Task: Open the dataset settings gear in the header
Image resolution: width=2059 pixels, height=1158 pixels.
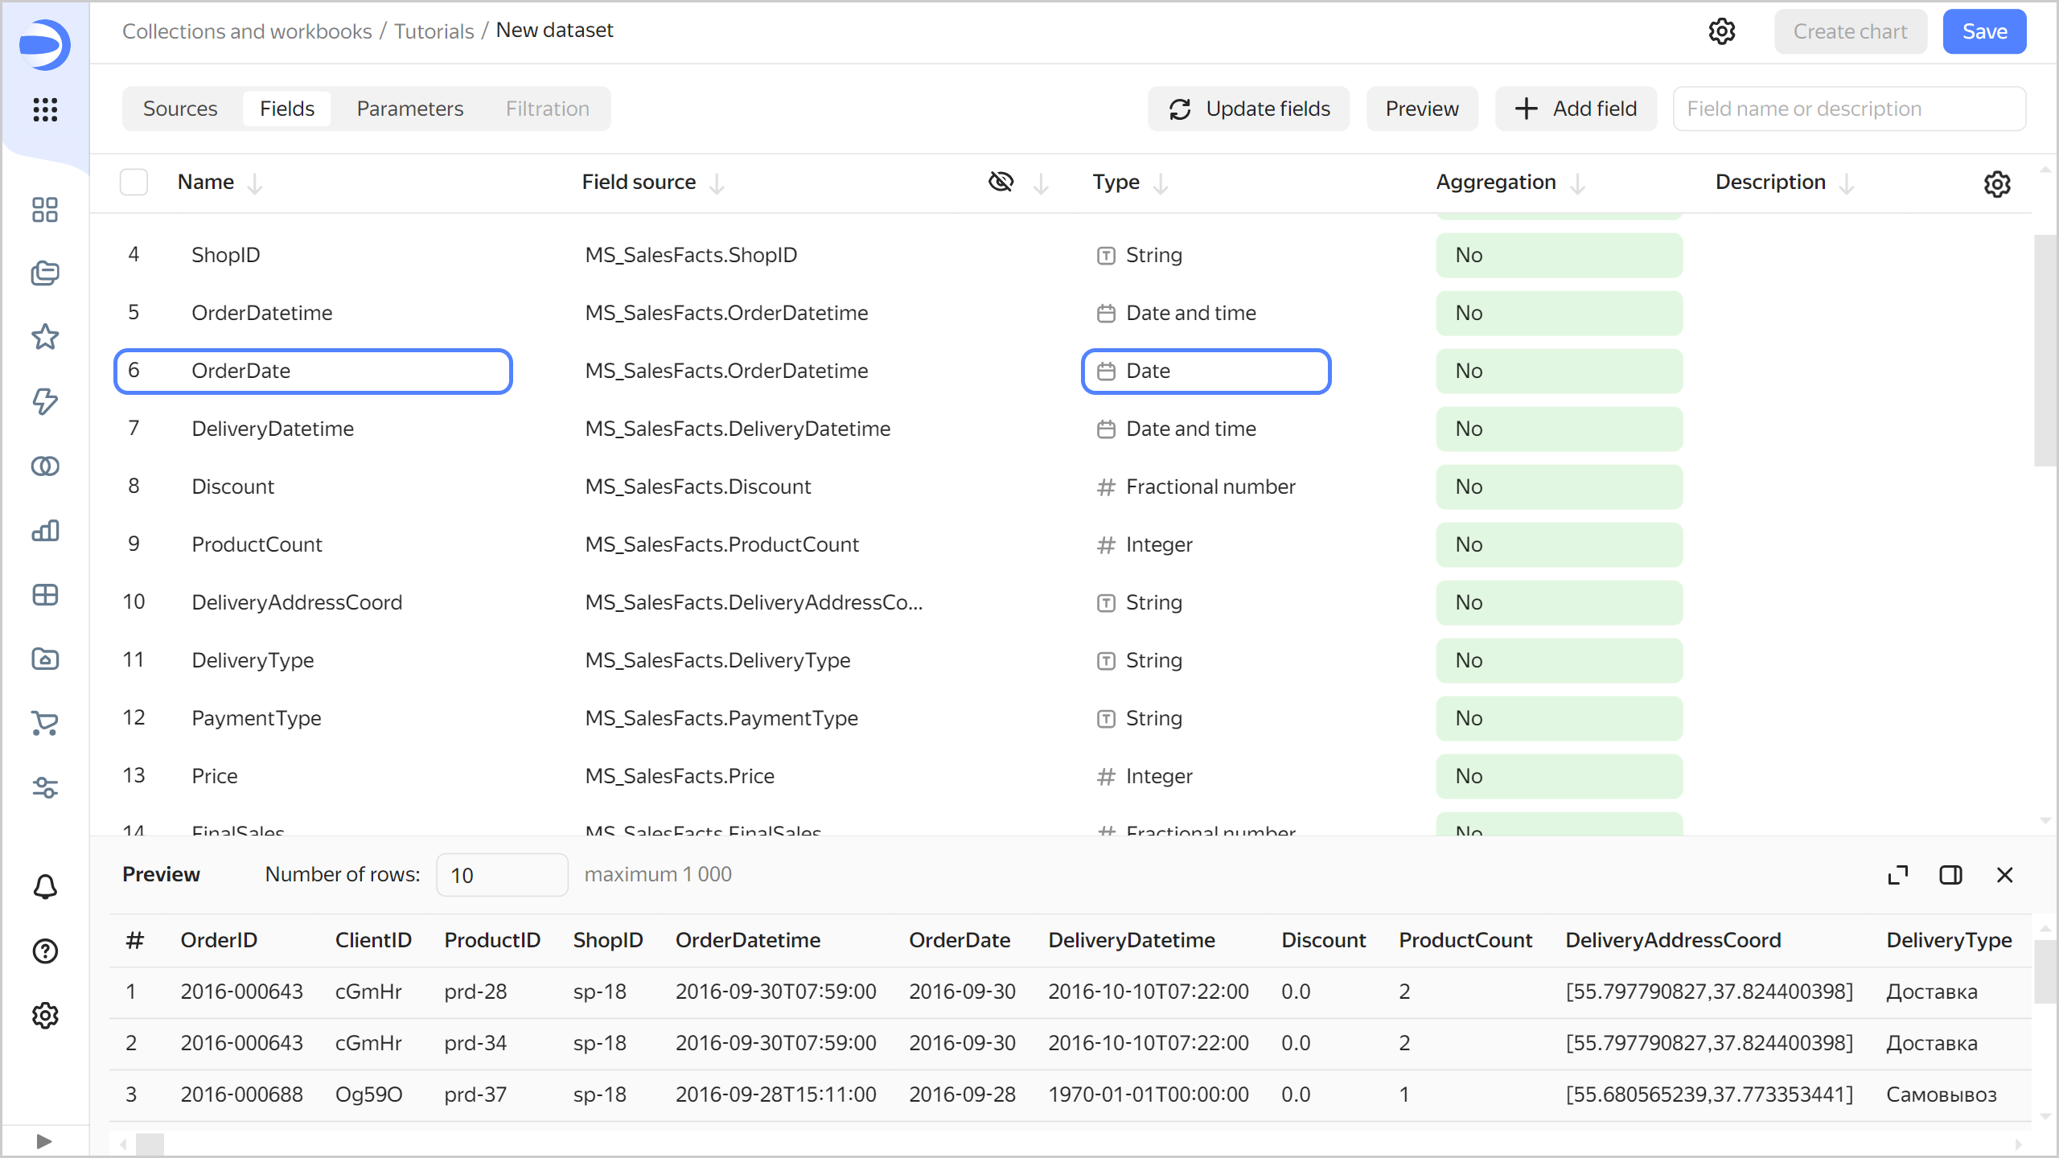Action: (x=1721, y=31)
